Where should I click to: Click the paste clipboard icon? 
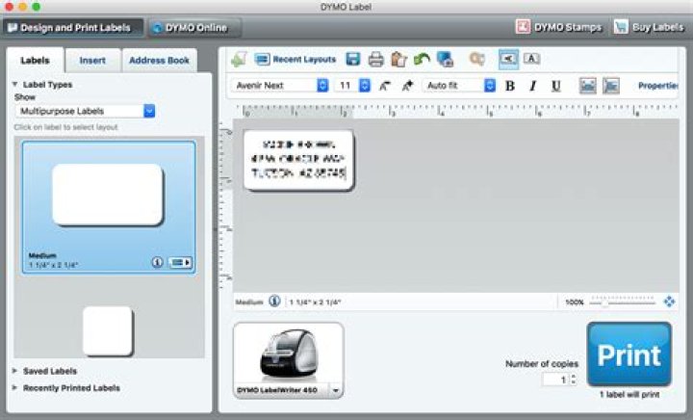(x=398, y=59)
